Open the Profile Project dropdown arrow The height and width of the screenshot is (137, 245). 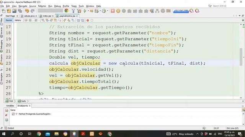pos(100,11)
